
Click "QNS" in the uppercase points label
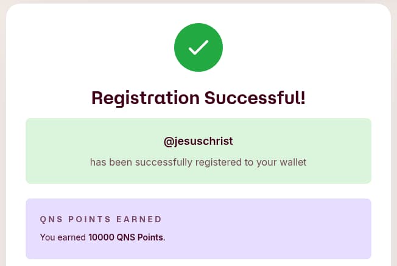coord(49,219)
